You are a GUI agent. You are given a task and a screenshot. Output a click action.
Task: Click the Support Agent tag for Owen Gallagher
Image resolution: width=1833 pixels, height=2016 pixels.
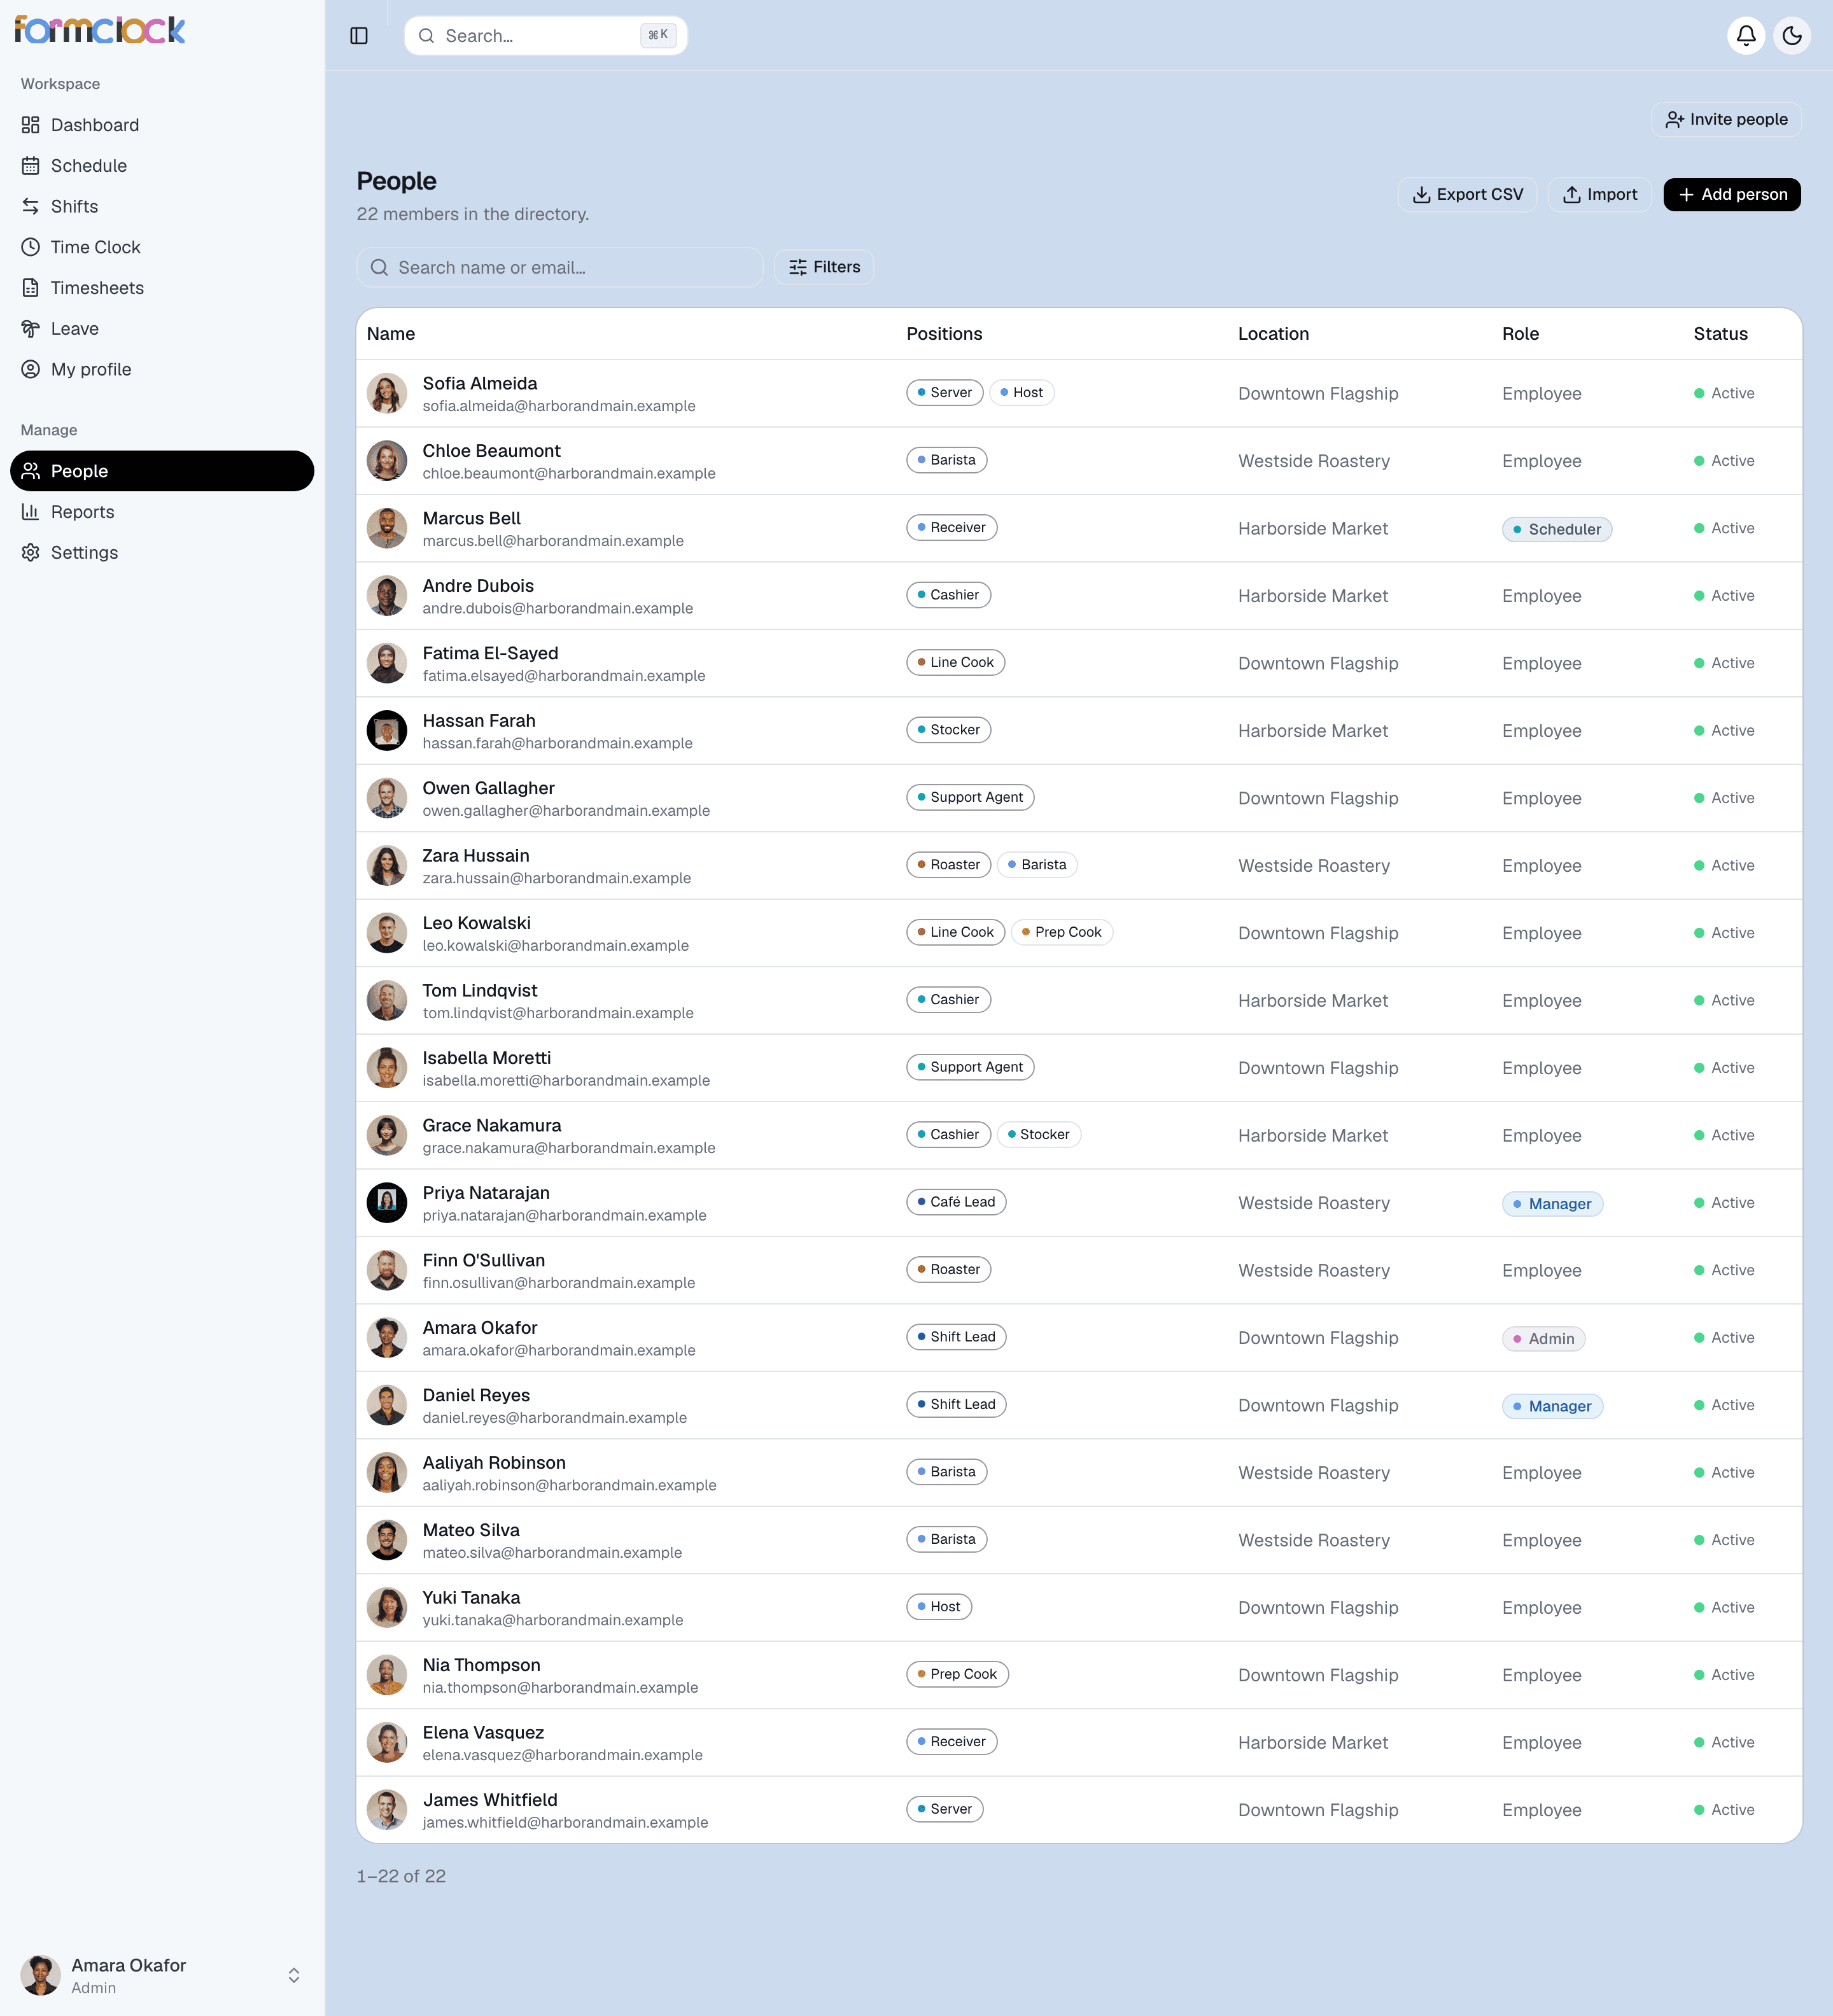tap(970, 798)
